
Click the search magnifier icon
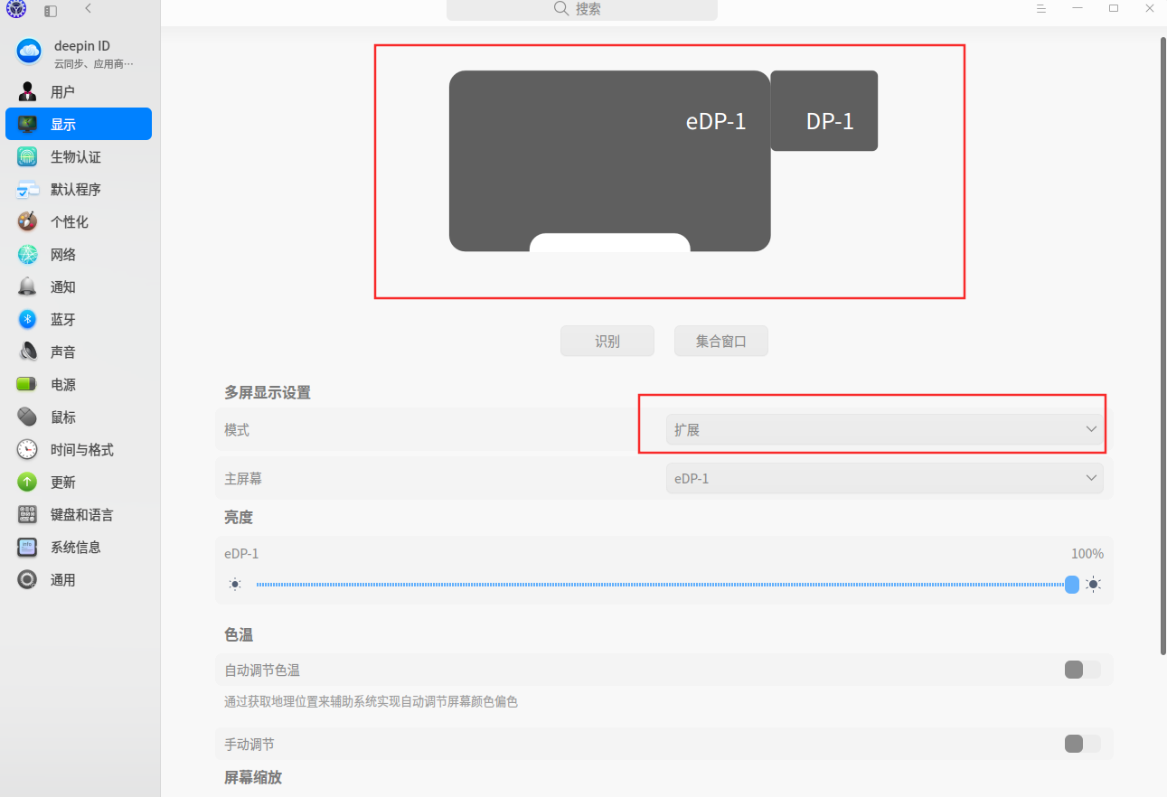tap(561, 8)
